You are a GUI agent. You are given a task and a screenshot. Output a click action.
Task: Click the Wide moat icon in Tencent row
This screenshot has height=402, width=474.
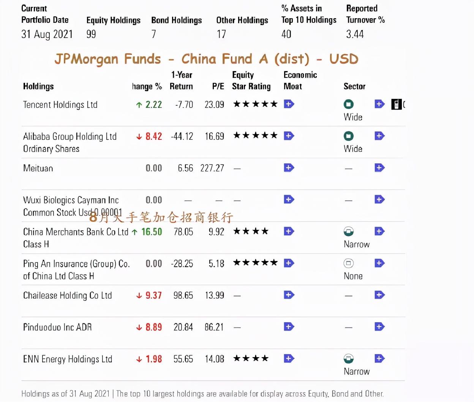pos(348,104)
